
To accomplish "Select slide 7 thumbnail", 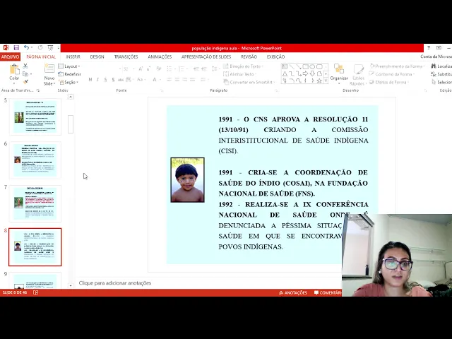I will tap(35, 203).
